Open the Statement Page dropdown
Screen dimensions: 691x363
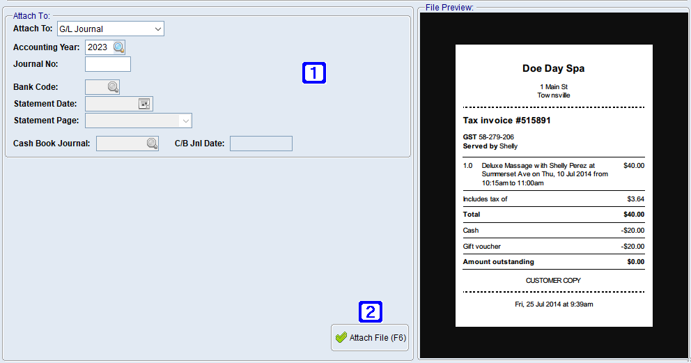pyautogui.click(x=185, y=121)
